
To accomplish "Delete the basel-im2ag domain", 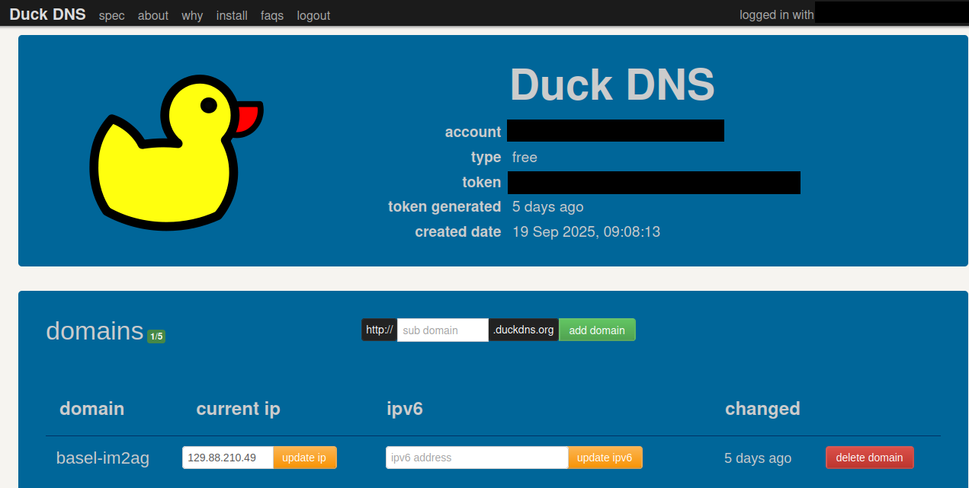I will point(869,458).
